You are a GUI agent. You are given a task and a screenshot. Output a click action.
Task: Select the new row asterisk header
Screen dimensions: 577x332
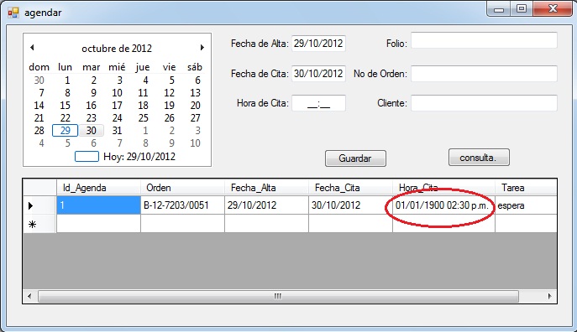39,224
